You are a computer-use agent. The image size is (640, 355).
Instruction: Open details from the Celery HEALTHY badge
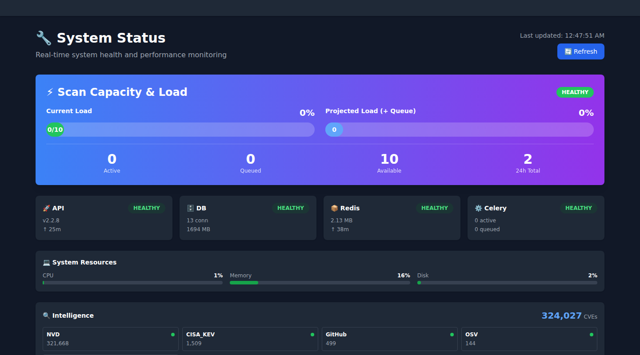[x=578, y=208]
